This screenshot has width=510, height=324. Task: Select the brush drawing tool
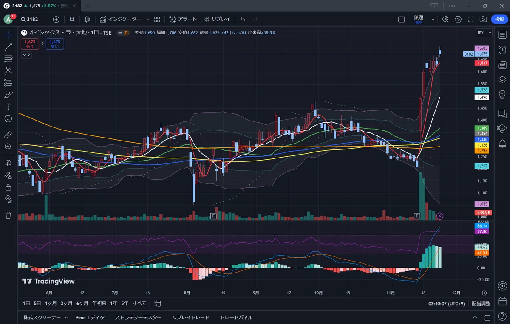coord(8,95)
